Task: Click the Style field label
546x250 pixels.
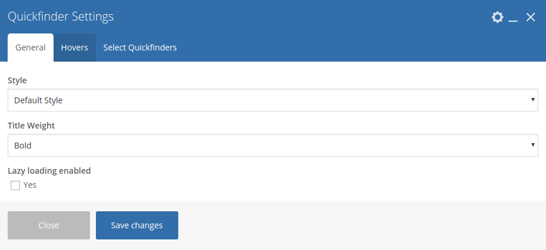Action: pyautogui.click(x=17, y=80)
